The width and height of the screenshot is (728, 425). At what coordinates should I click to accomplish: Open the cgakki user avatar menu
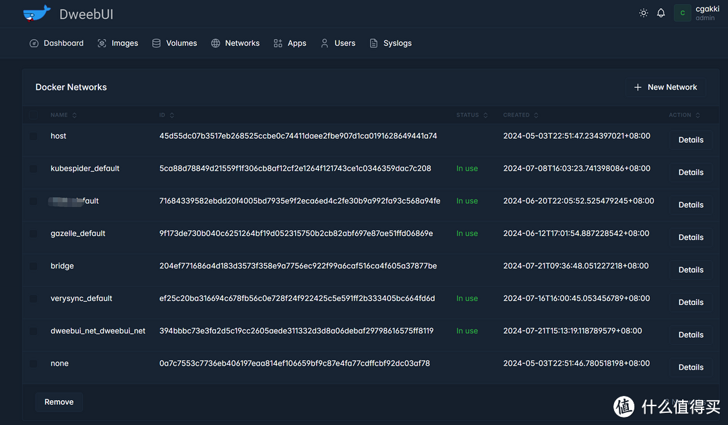682,13
